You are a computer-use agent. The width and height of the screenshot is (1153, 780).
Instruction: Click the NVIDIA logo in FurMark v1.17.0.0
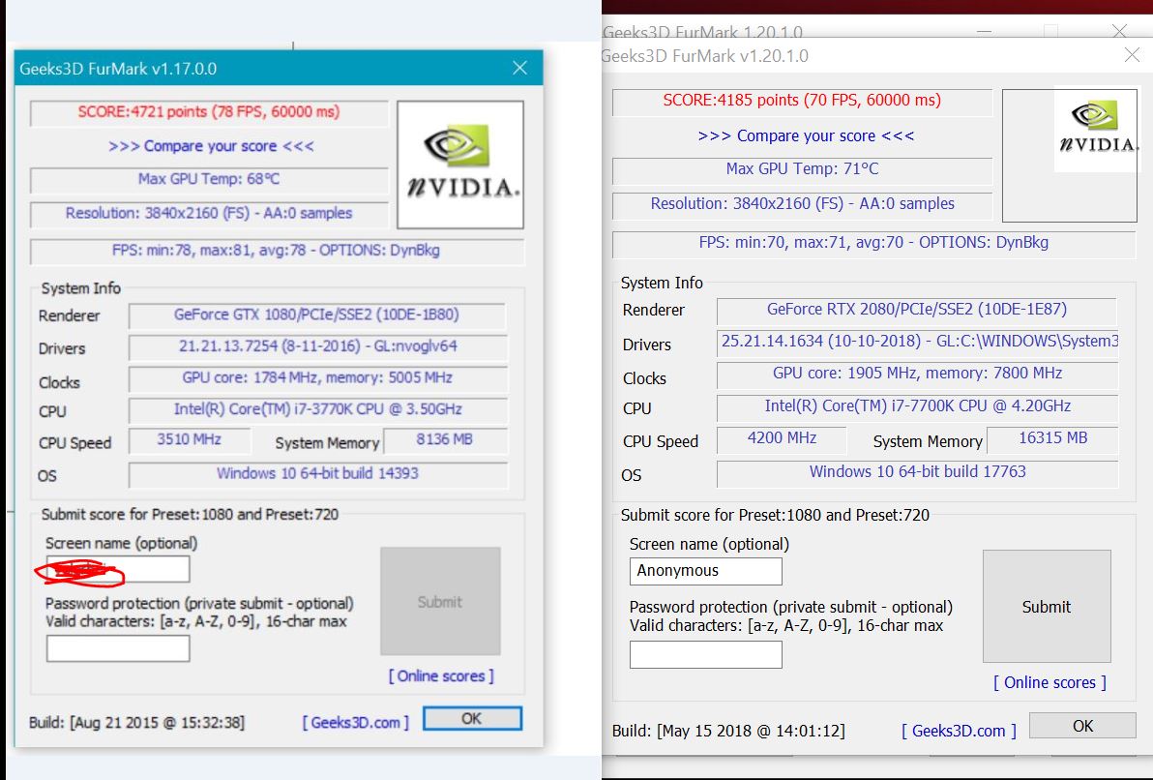tap(460, 165)
